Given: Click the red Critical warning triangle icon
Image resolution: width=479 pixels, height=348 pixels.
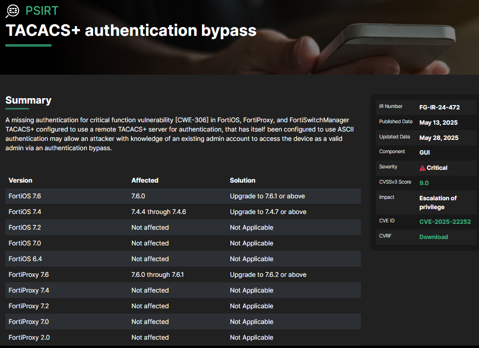Looking at the screenshot, I should point(422,168).
